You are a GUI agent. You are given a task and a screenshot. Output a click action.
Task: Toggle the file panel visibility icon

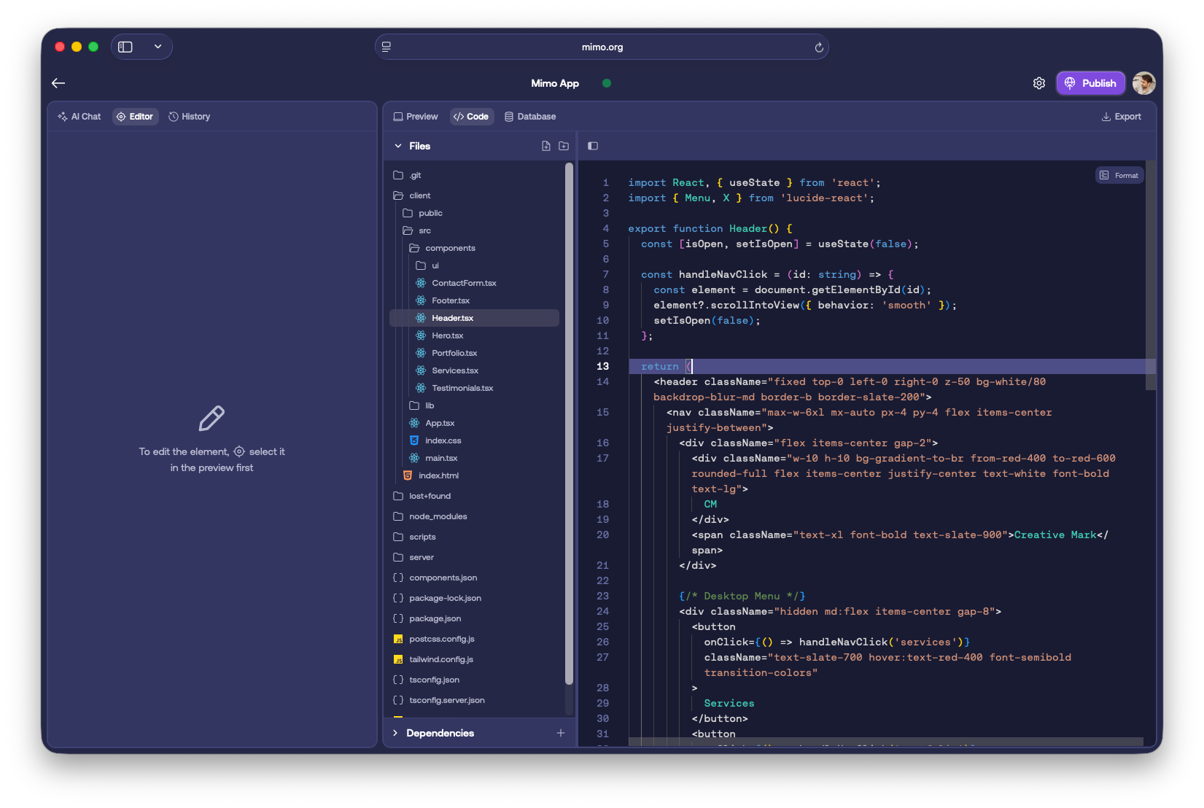pyautogui.click(x=593, y=146)
